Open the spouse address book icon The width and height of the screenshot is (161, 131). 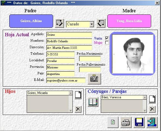(93, 102)
